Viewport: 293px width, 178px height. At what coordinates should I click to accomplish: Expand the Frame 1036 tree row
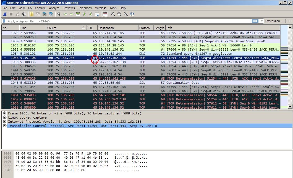[x=4, y=113]
